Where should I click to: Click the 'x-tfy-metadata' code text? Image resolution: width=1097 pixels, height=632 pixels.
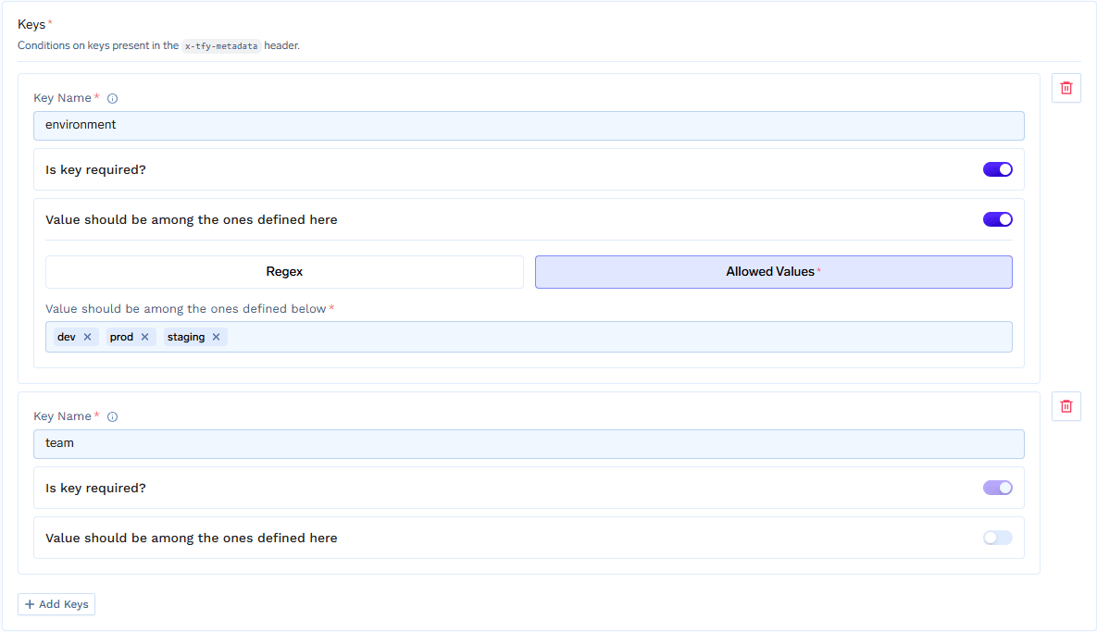221,46
